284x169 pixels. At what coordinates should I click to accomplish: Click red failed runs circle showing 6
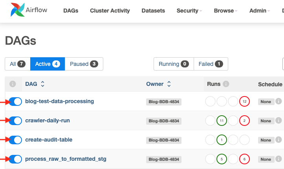pos(244,159)
